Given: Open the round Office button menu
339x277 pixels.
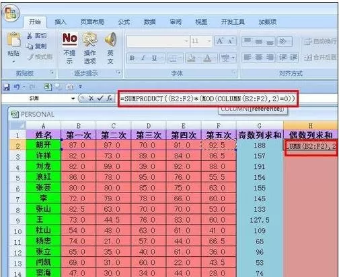Looking at the screenshot, I should 10,13.
